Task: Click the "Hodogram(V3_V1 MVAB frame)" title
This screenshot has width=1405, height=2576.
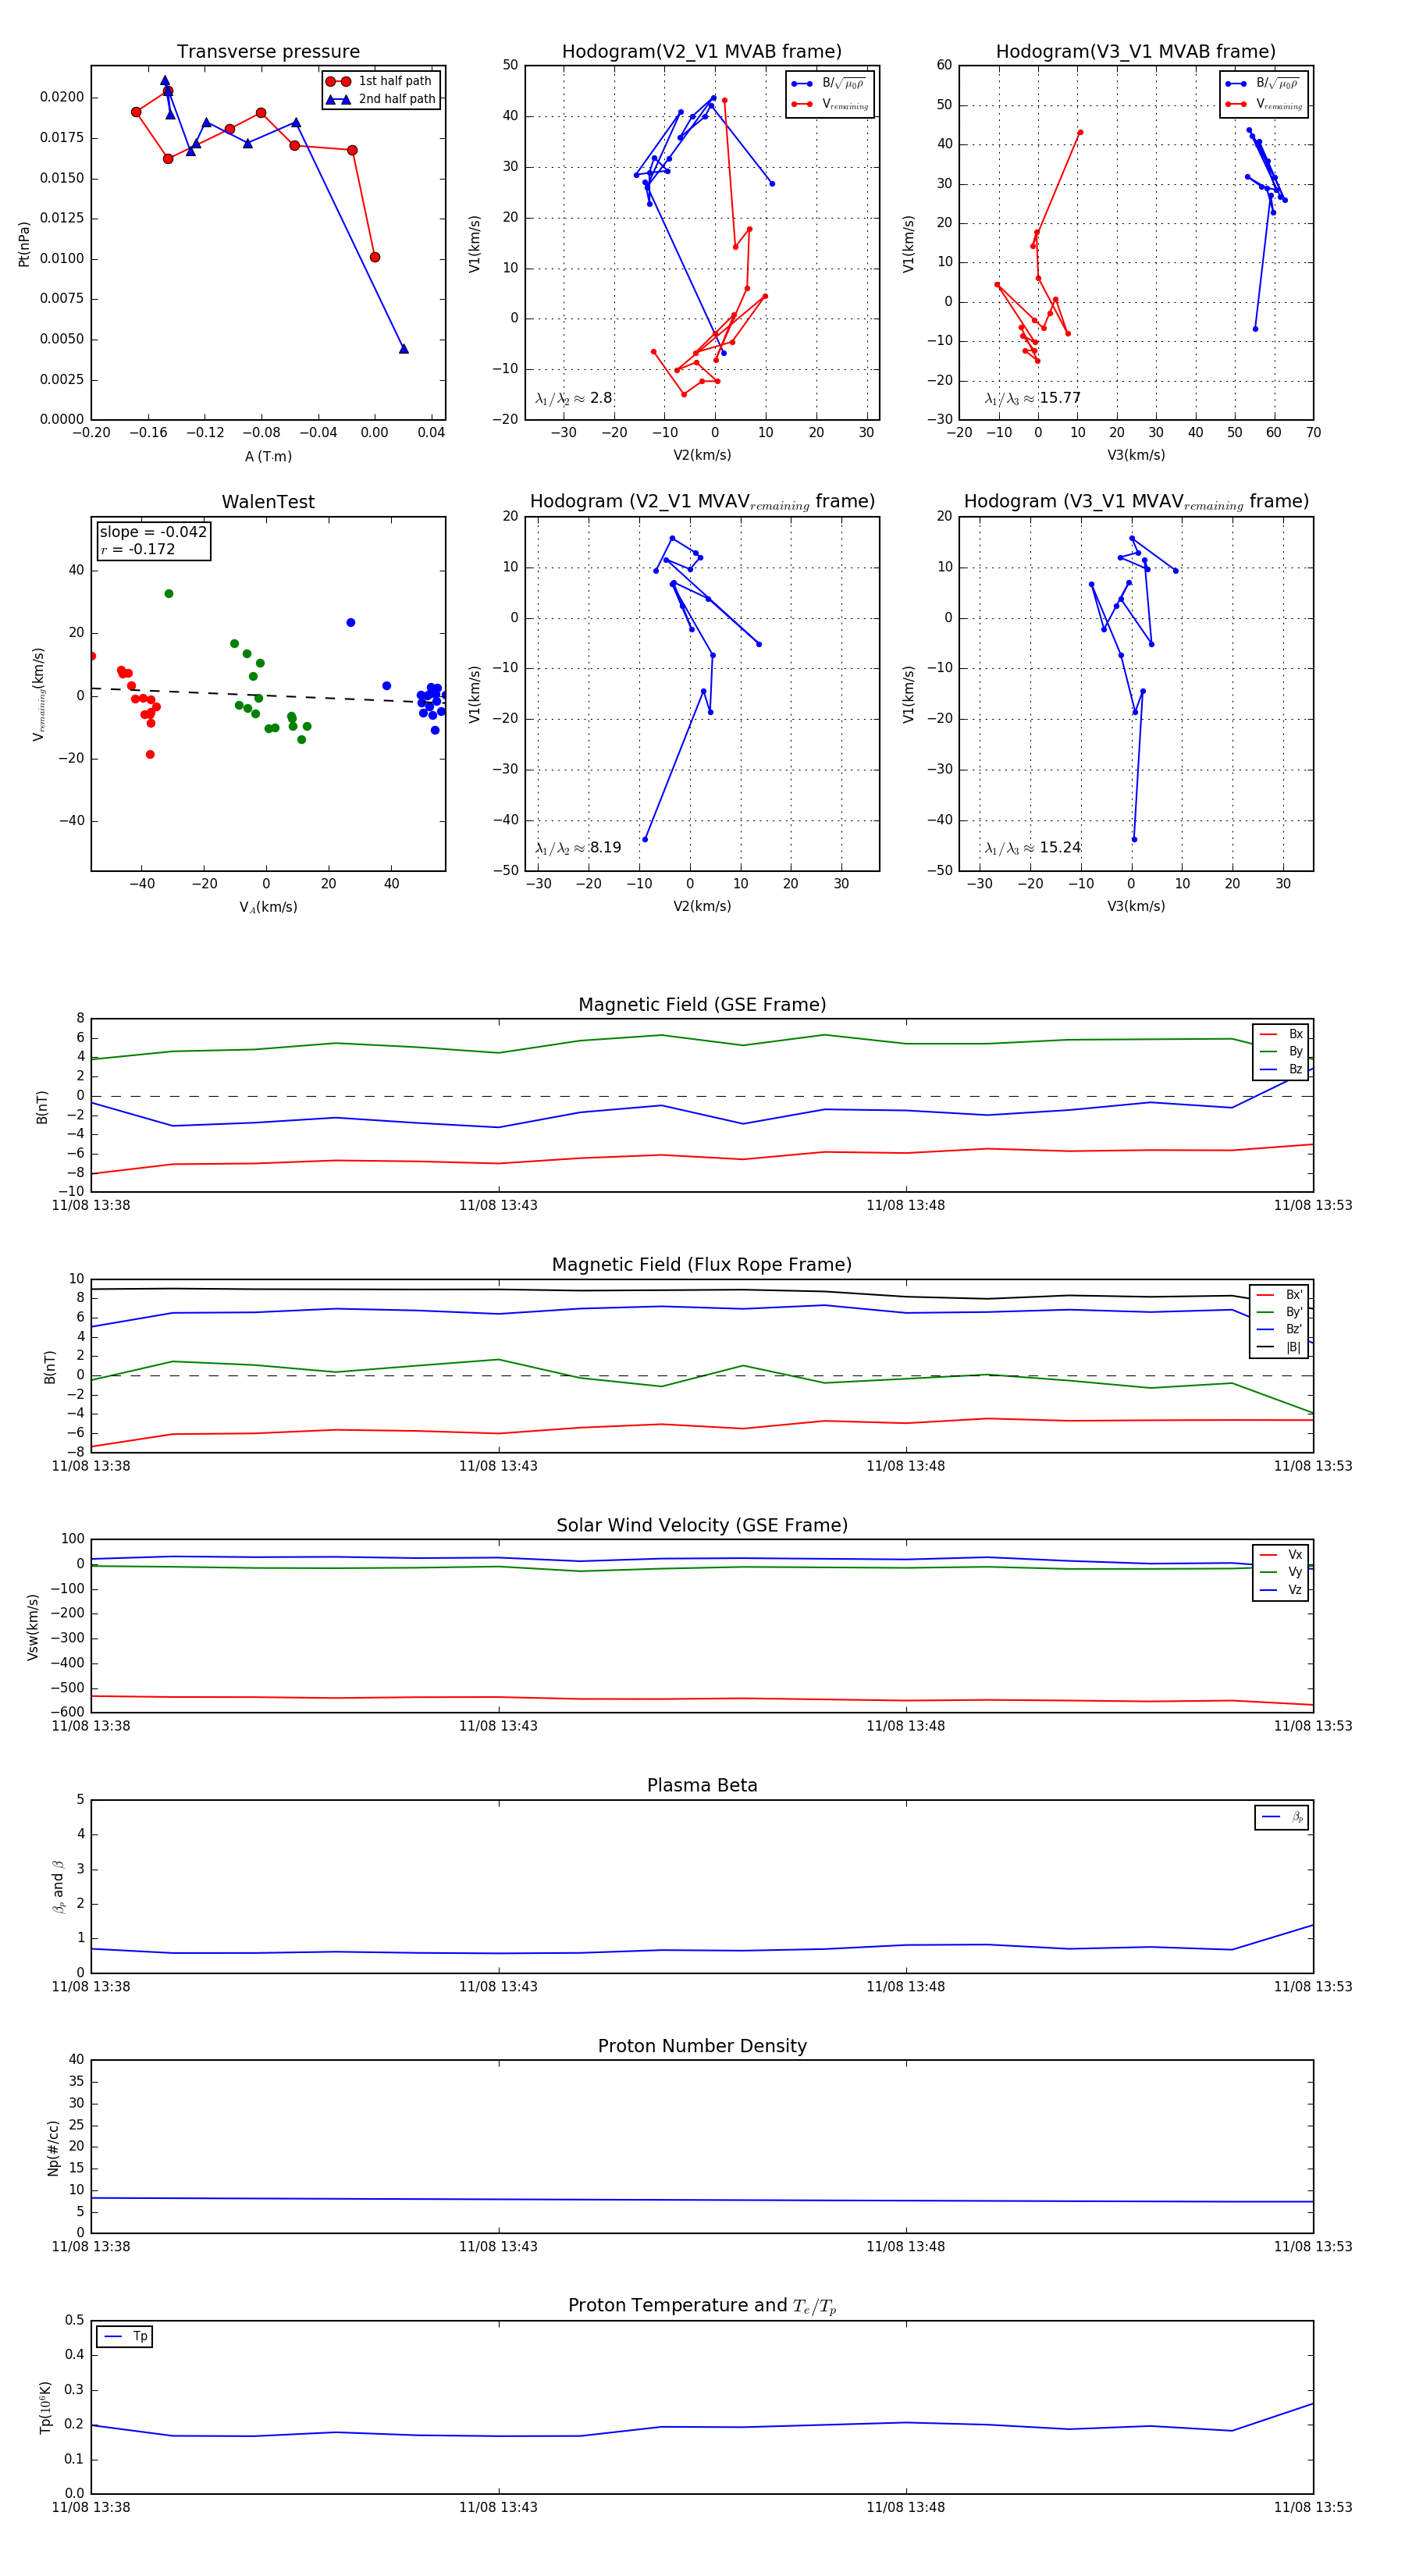Action: [1136, 52]
